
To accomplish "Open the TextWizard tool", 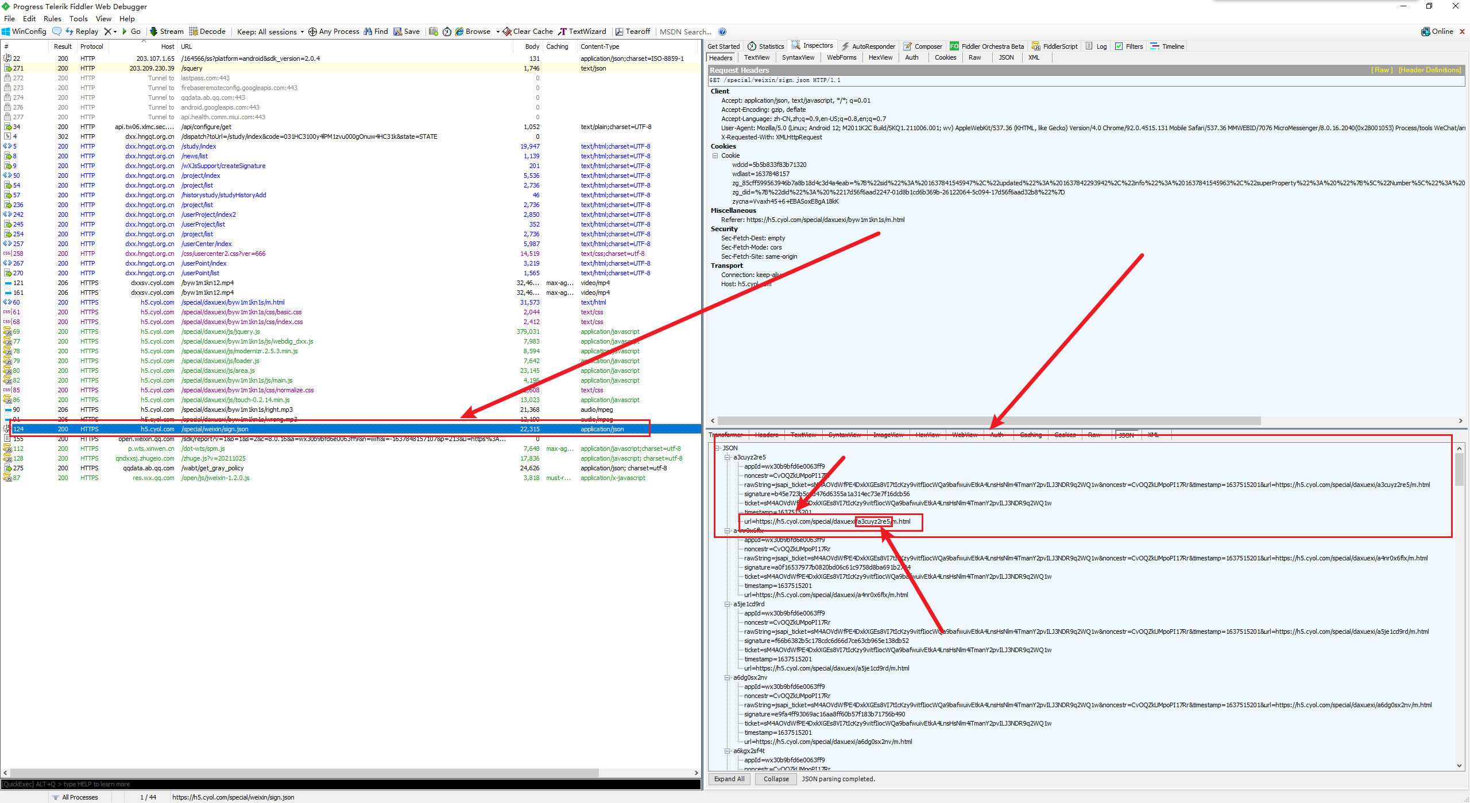I will [582, 32].
